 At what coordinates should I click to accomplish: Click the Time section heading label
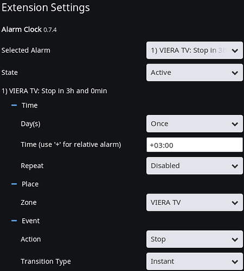coord(30,105)
